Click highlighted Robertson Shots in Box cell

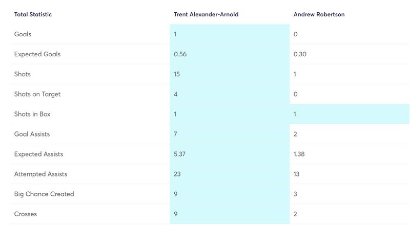click(x=350, y=114)
